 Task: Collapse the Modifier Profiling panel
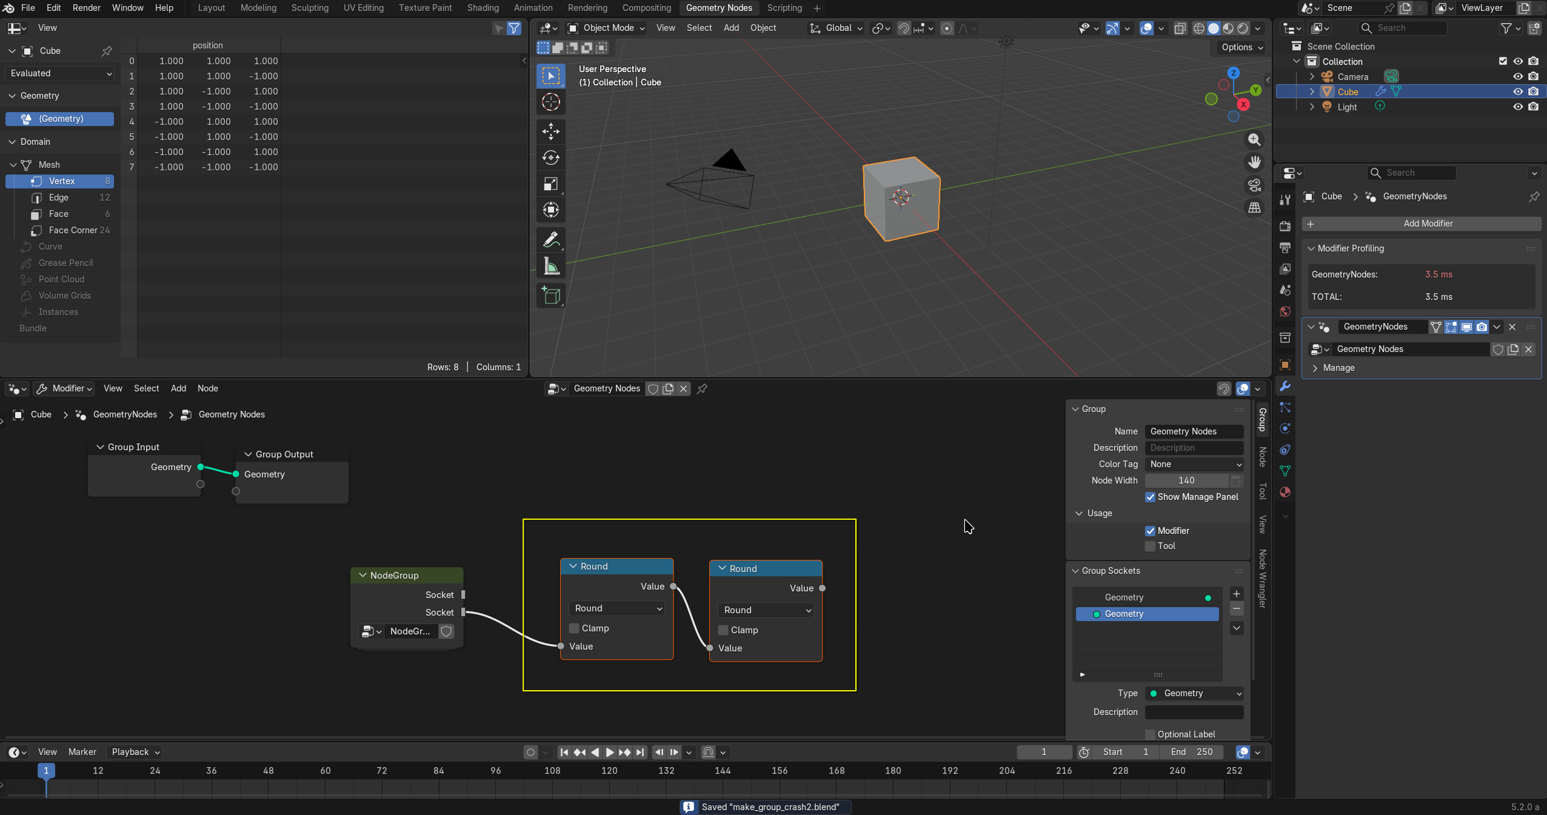tap(1311, 248)
